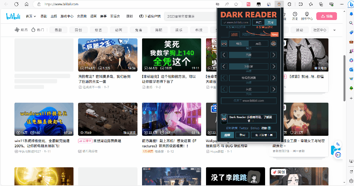This screenshot has width=354, height=186.
Task: Increase contrast with right arrow
Action: (273, 66)
